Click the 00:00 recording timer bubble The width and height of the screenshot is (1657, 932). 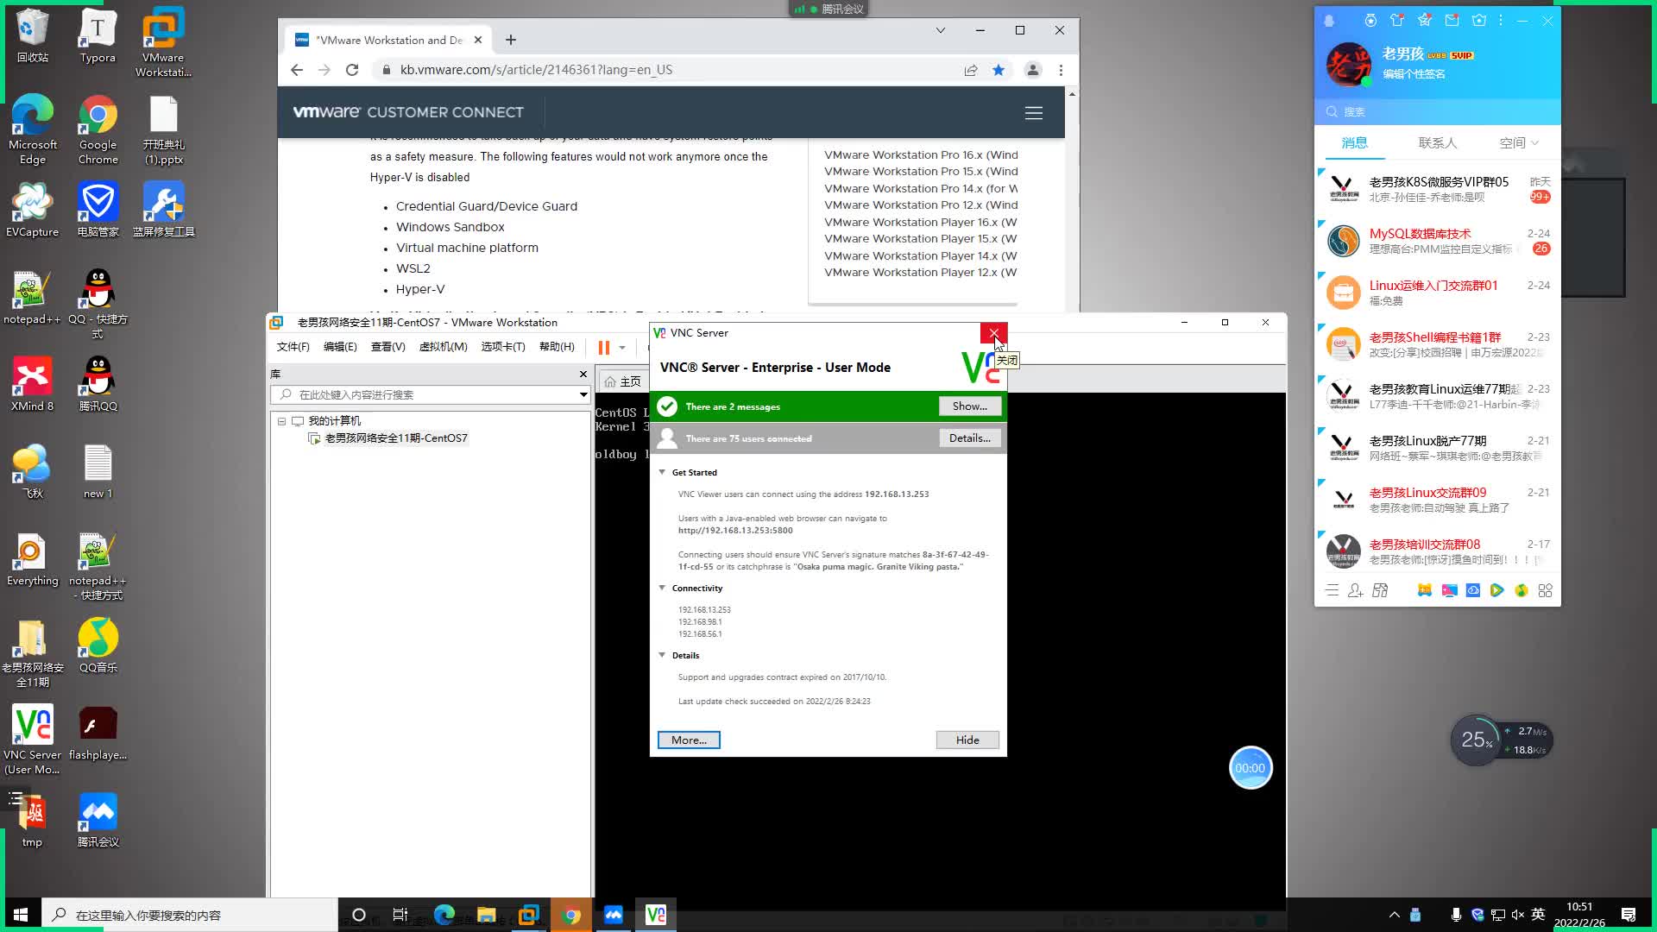pyautogui.click(x=1250, y=768)
